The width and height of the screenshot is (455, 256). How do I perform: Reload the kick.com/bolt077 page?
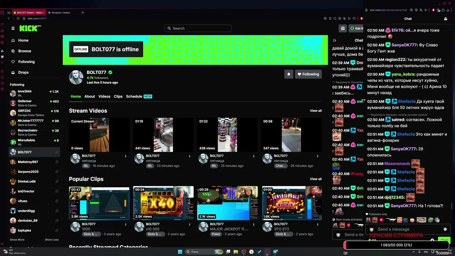[18, 18]
